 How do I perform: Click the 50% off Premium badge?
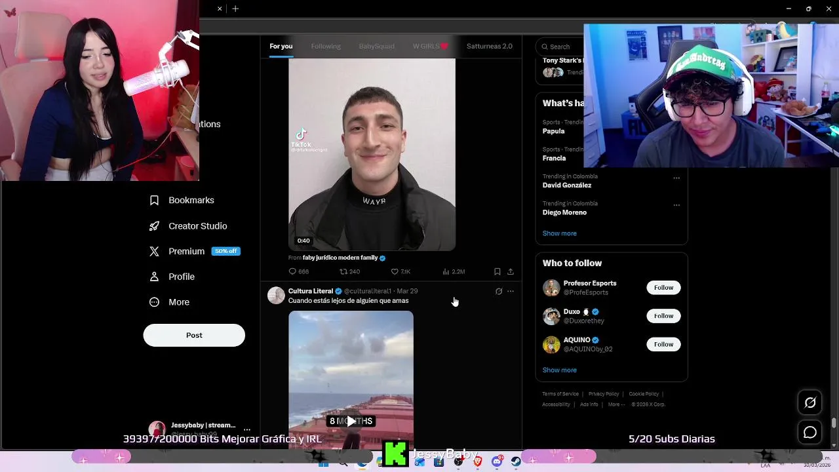pos(226,251)
